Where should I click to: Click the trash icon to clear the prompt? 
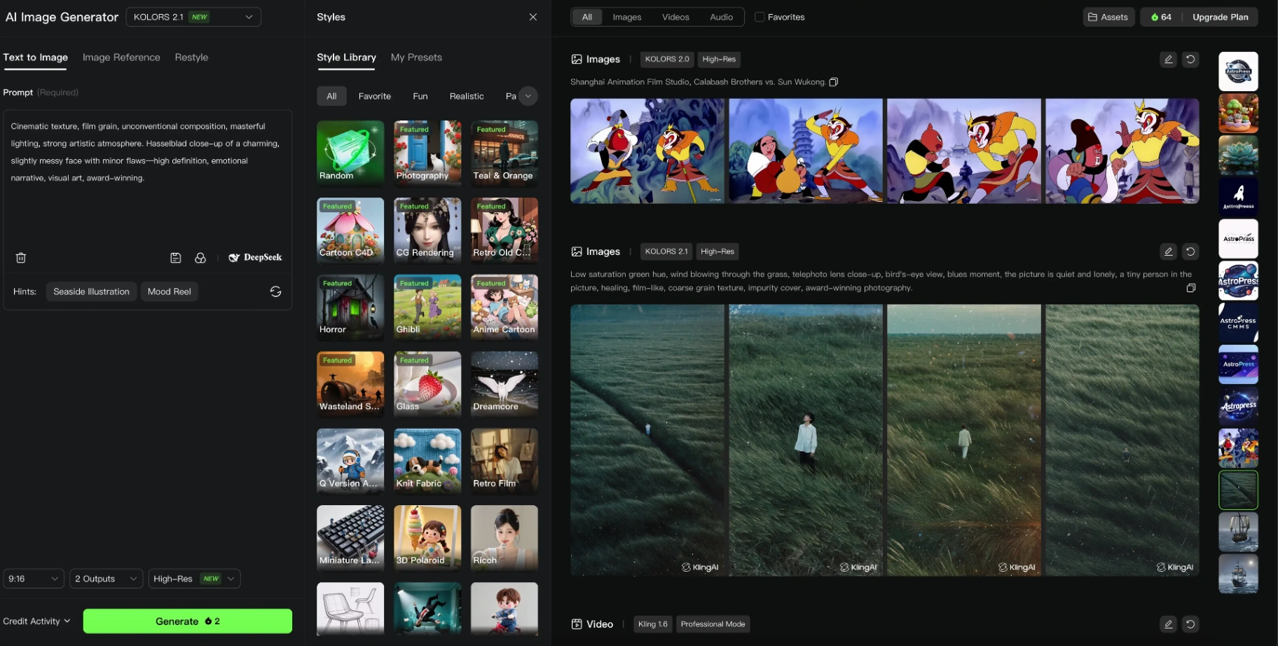(21, 258)
